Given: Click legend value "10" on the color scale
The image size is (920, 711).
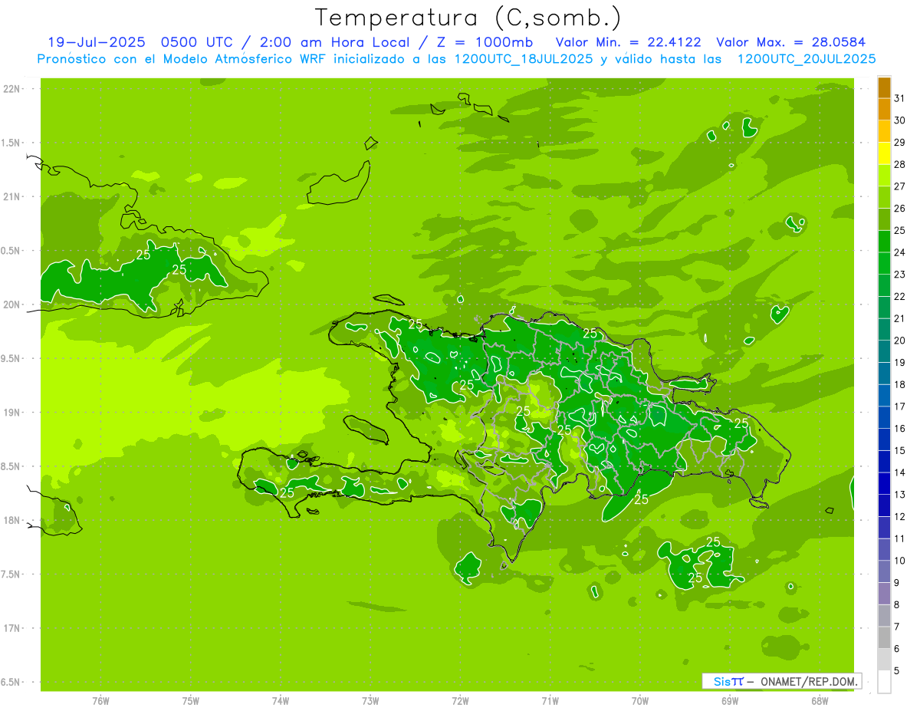Looking at the screenshot, I should pyautogui.click(x=899, y=561).
